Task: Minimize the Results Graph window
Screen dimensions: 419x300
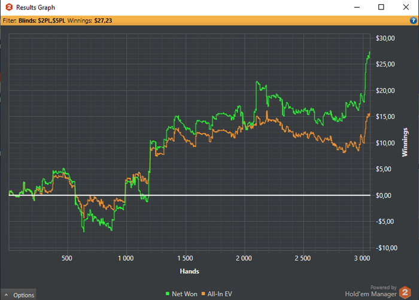Action: pyautogui.click(x=357, y=7)
